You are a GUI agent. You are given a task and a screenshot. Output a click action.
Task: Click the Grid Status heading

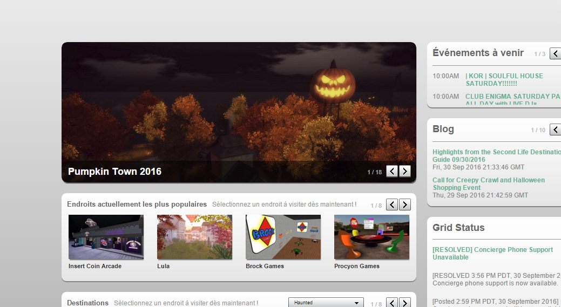coord(458,228)
